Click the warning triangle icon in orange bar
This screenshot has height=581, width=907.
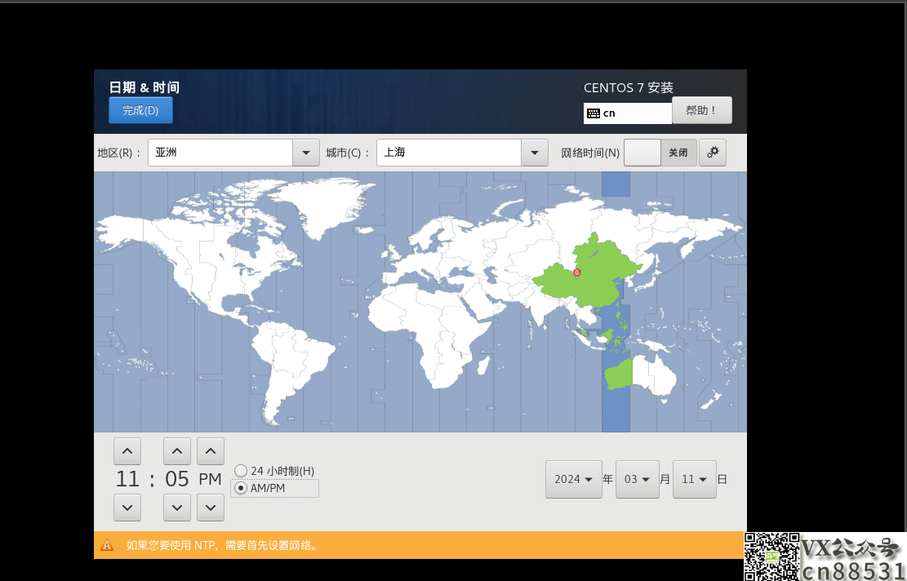point(107,545)
